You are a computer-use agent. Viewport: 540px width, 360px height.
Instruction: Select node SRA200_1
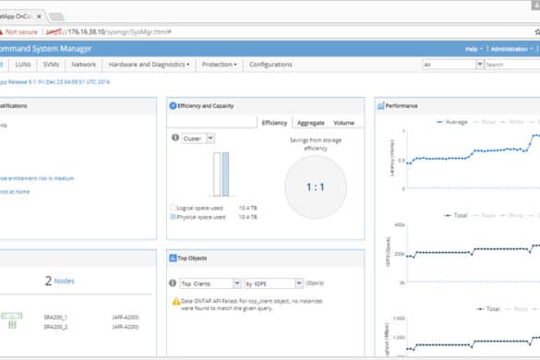(55, 317)
